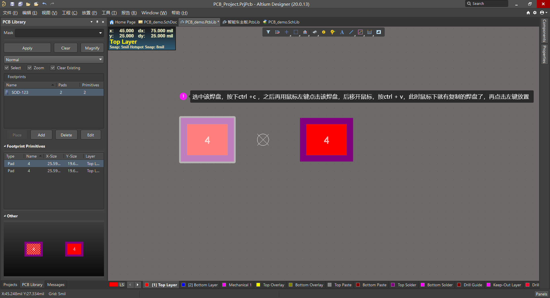The image size is (550, 298).
Task: Open the PCB Library panel options arrow
Action: point(91,22)
